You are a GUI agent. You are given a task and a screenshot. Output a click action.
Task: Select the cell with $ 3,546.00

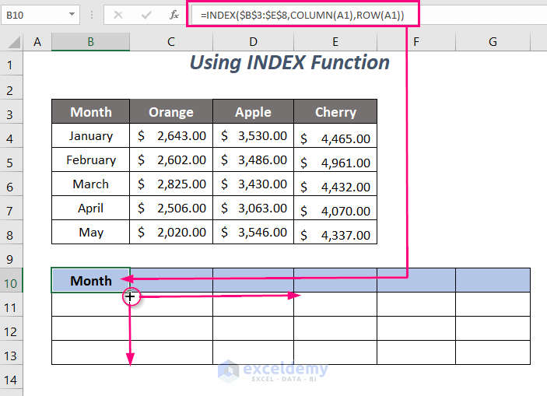253,232
